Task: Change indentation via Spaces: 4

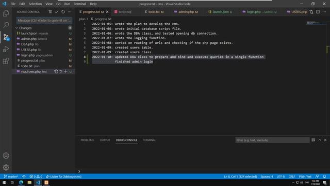Action: tap(267, 177)
